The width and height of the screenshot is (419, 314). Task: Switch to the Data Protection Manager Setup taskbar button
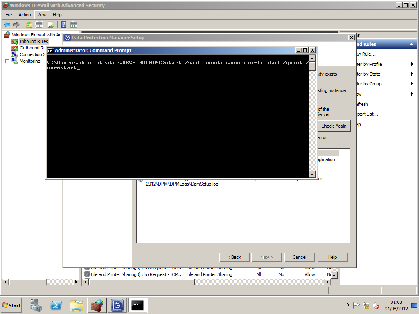click(117, 305)
